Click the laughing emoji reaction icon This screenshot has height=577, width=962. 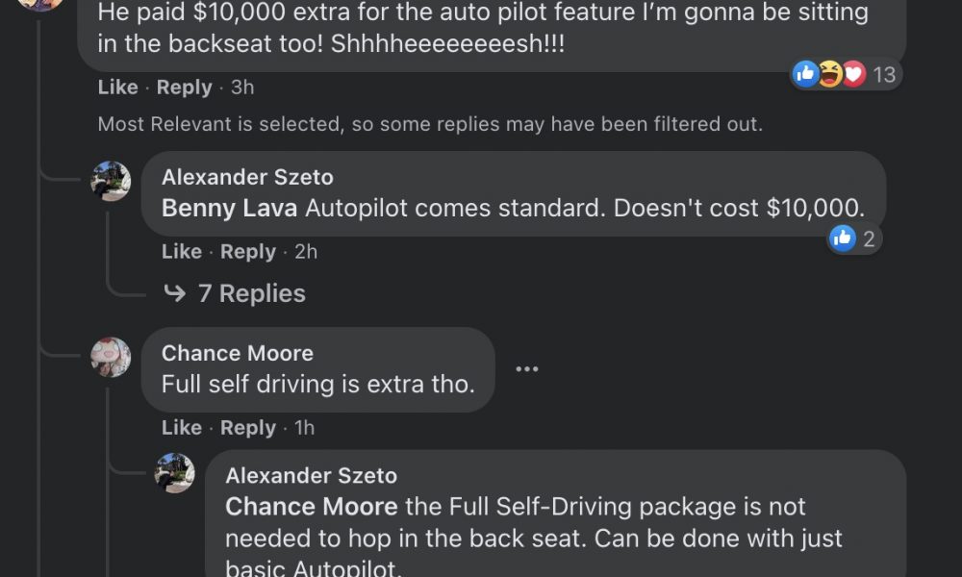pos(829,74)
